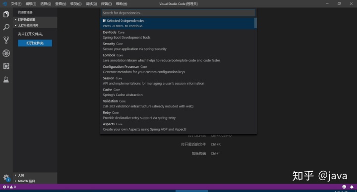Open the 选择(S) menu
The width and height of the screenshot is (357, 192).
[46, 3]
